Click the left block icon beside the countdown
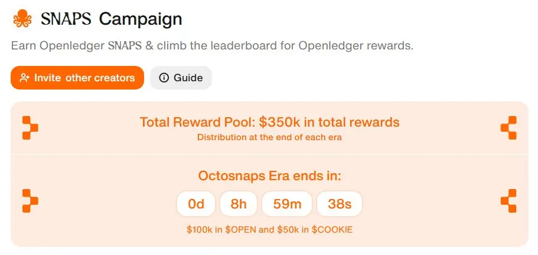This screenshot has width=538, height=255. coord(30,201)
